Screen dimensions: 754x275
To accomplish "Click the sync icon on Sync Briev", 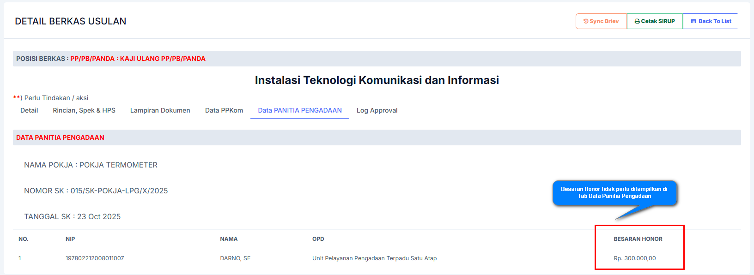I will click(x=586, y=21).
